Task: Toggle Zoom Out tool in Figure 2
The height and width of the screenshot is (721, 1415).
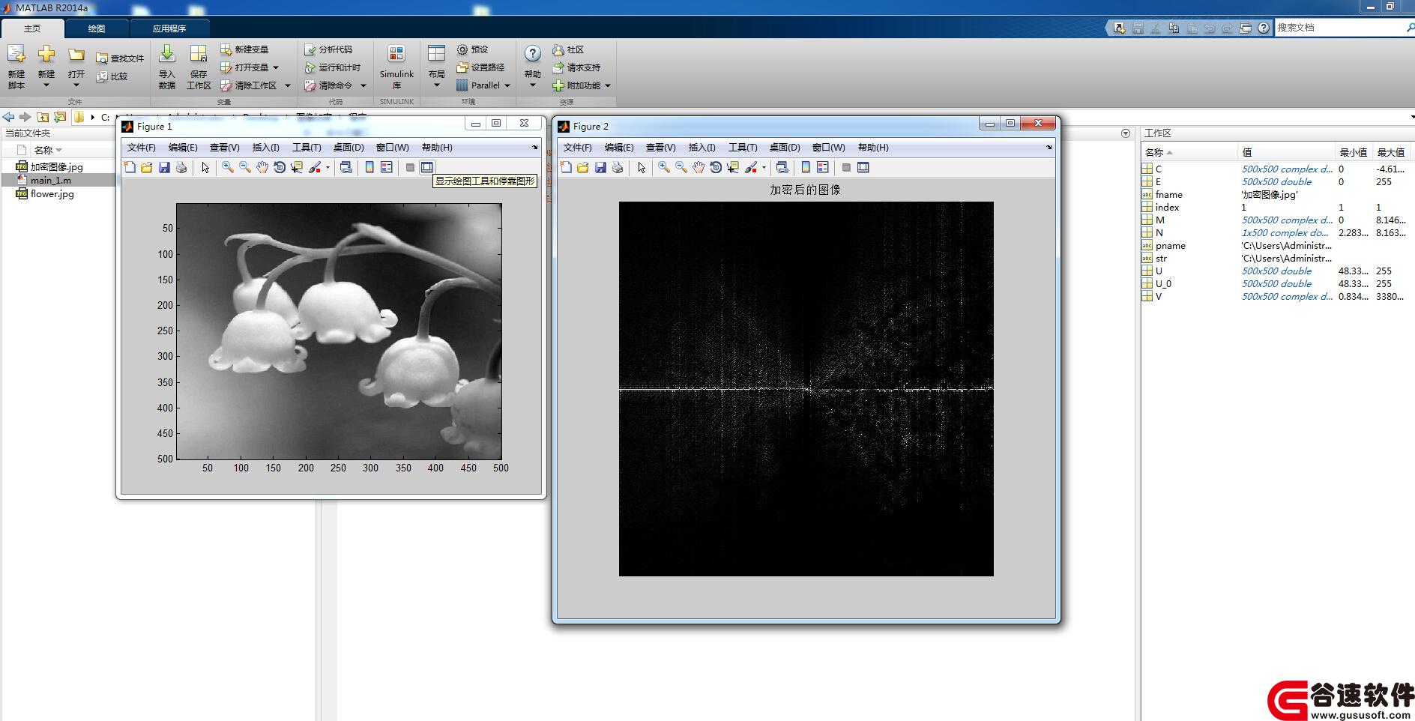Action: tap(681, 167)
